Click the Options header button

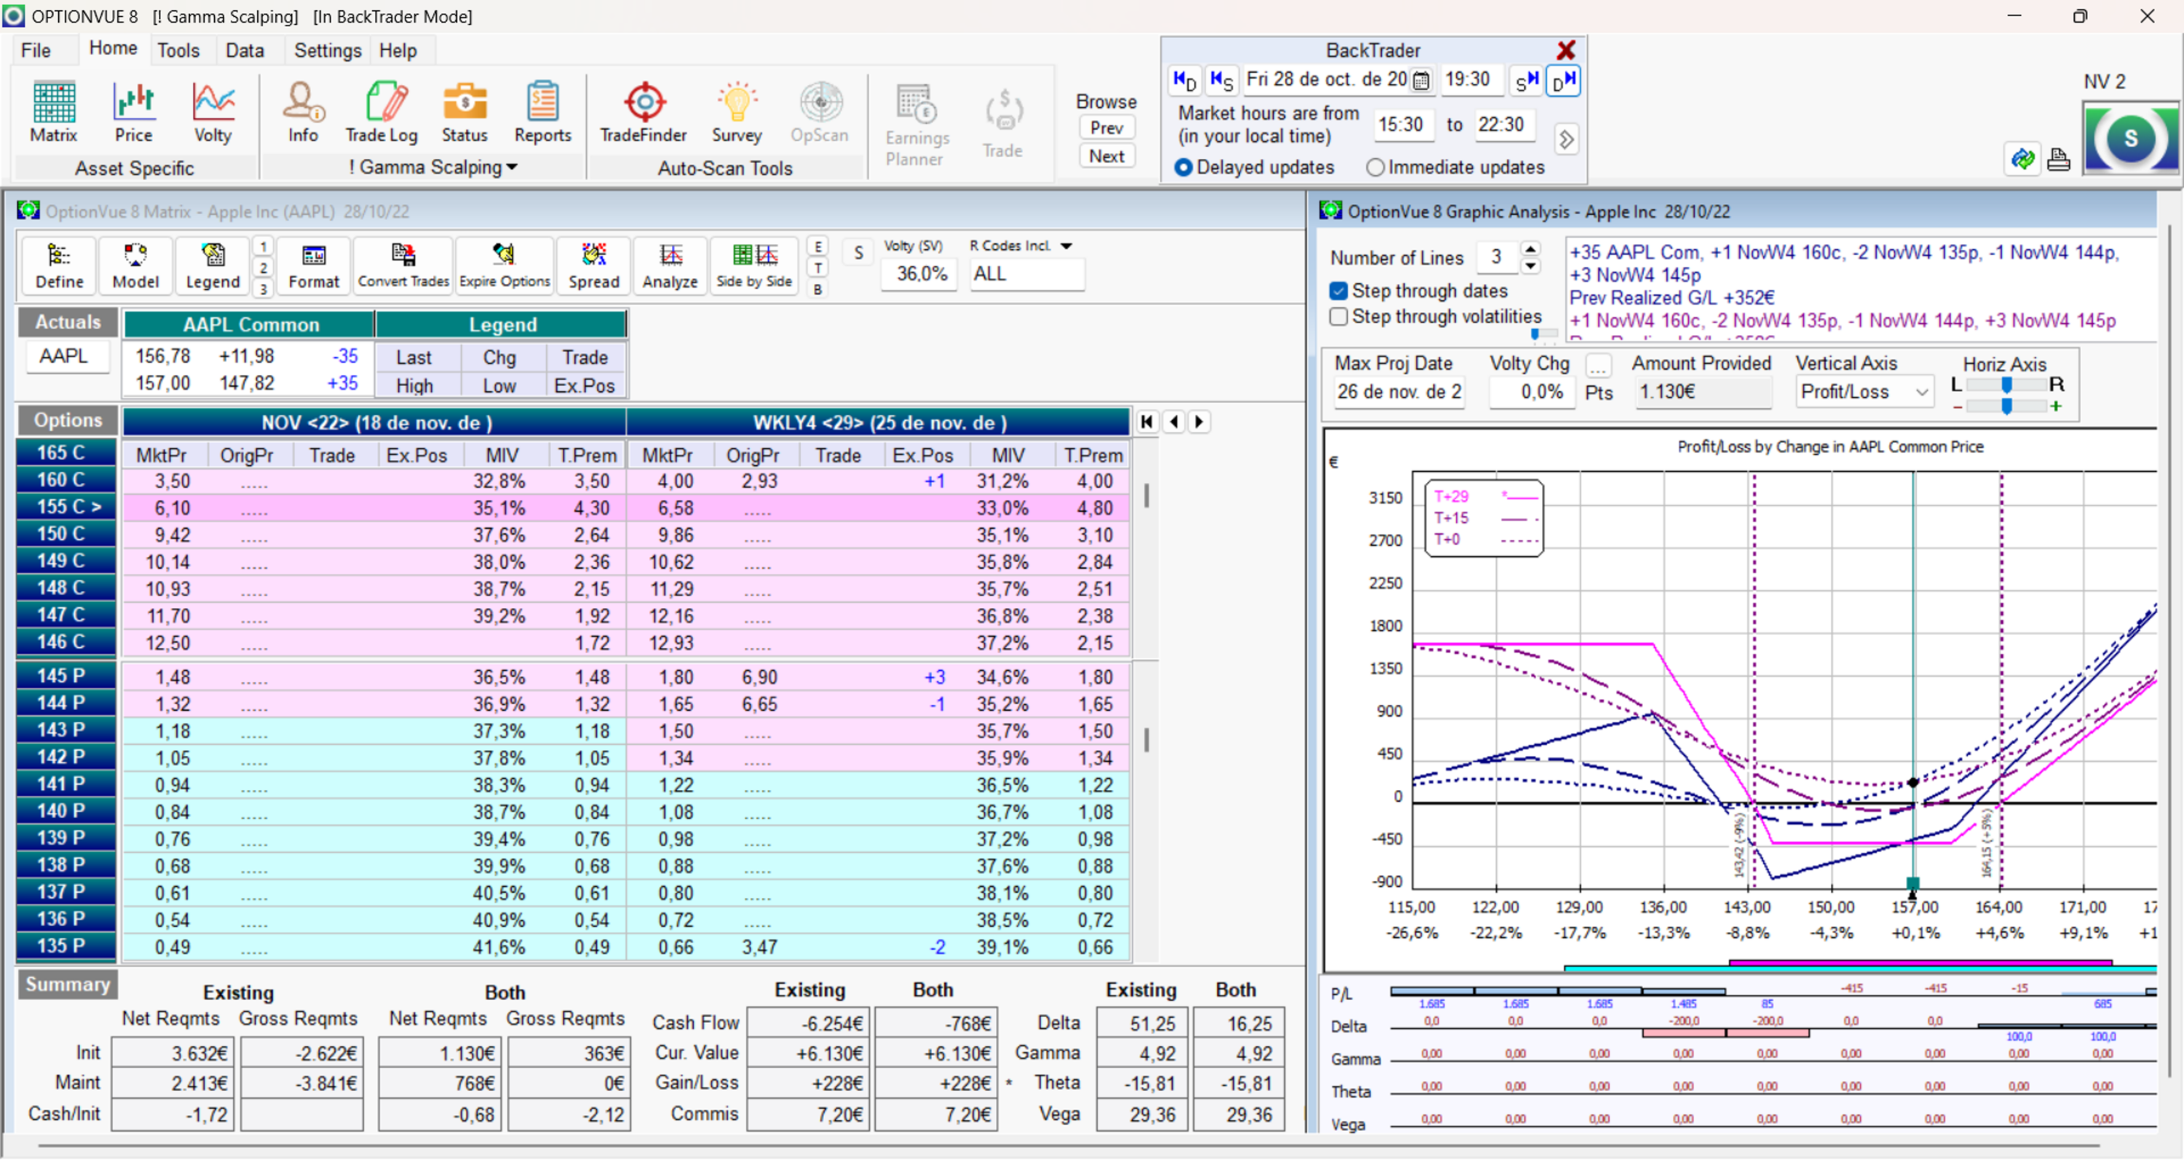(x=67, y=421)
